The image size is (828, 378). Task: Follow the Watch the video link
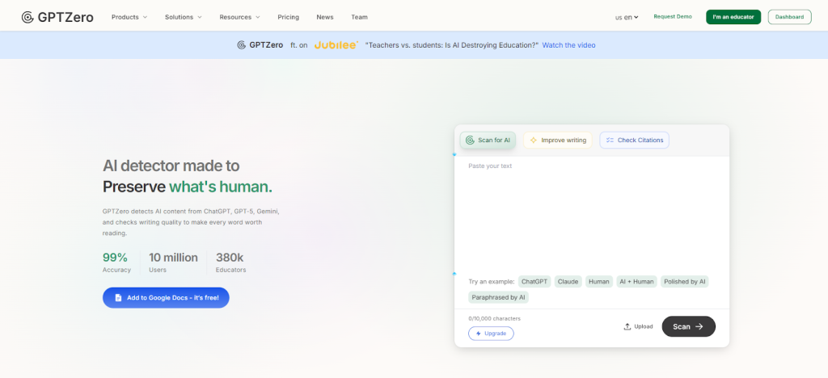[x=568, y=45]
